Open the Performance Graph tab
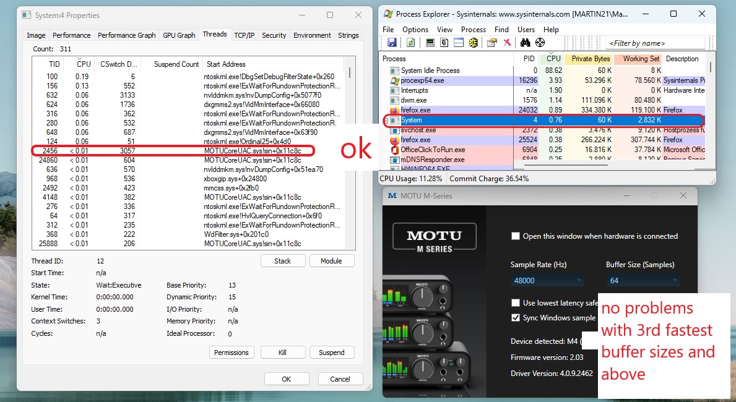This screenshot has width=736, height=402. 127,35
